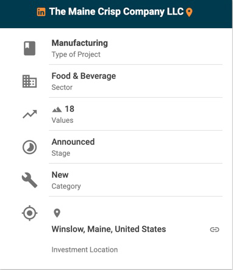The image size is (233, 270).
Task: Click the New category entry
Action: 60,175
